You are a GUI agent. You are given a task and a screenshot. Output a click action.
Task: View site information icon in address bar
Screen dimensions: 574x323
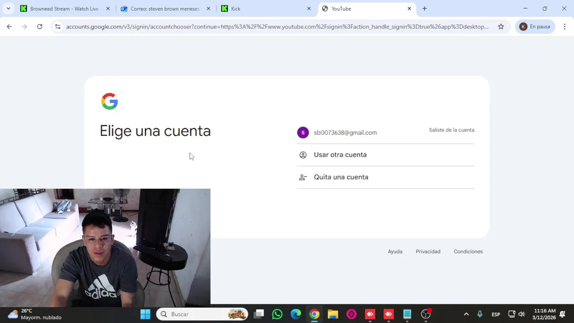57,26
